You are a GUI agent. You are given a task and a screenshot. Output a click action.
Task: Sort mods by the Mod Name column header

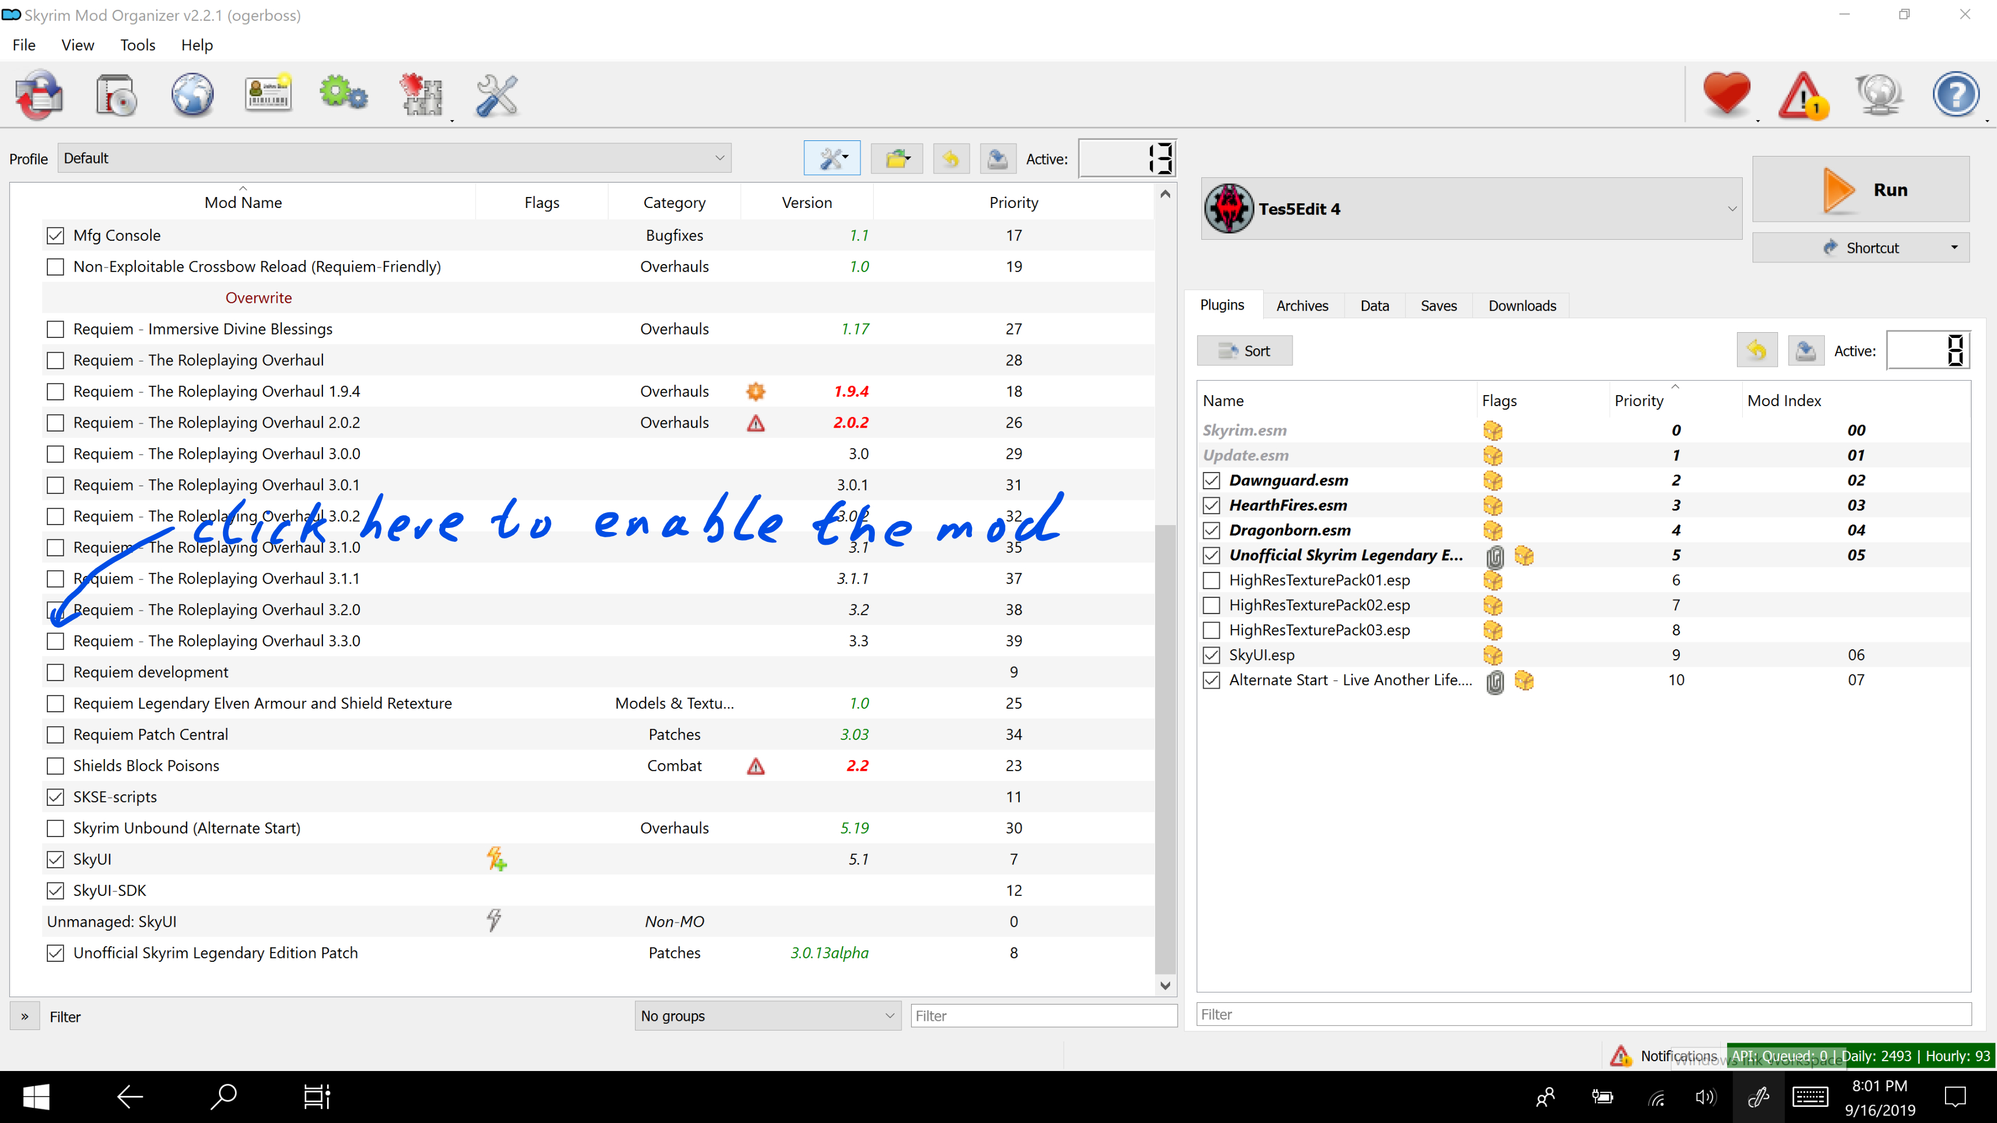[x=243, y=202]
